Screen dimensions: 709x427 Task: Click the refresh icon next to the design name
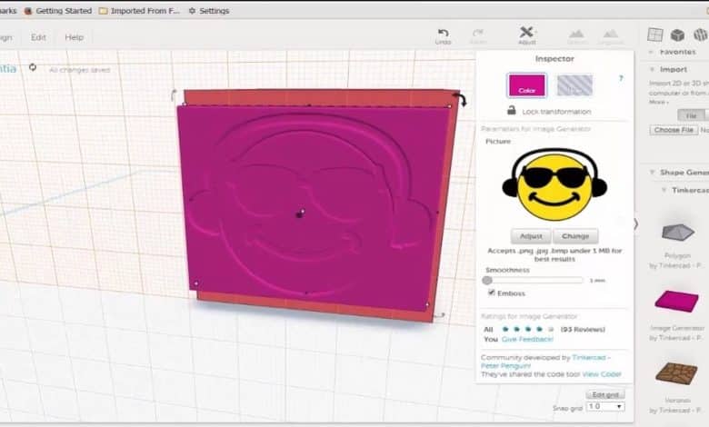pyautogui.click(x=33, y=67)
